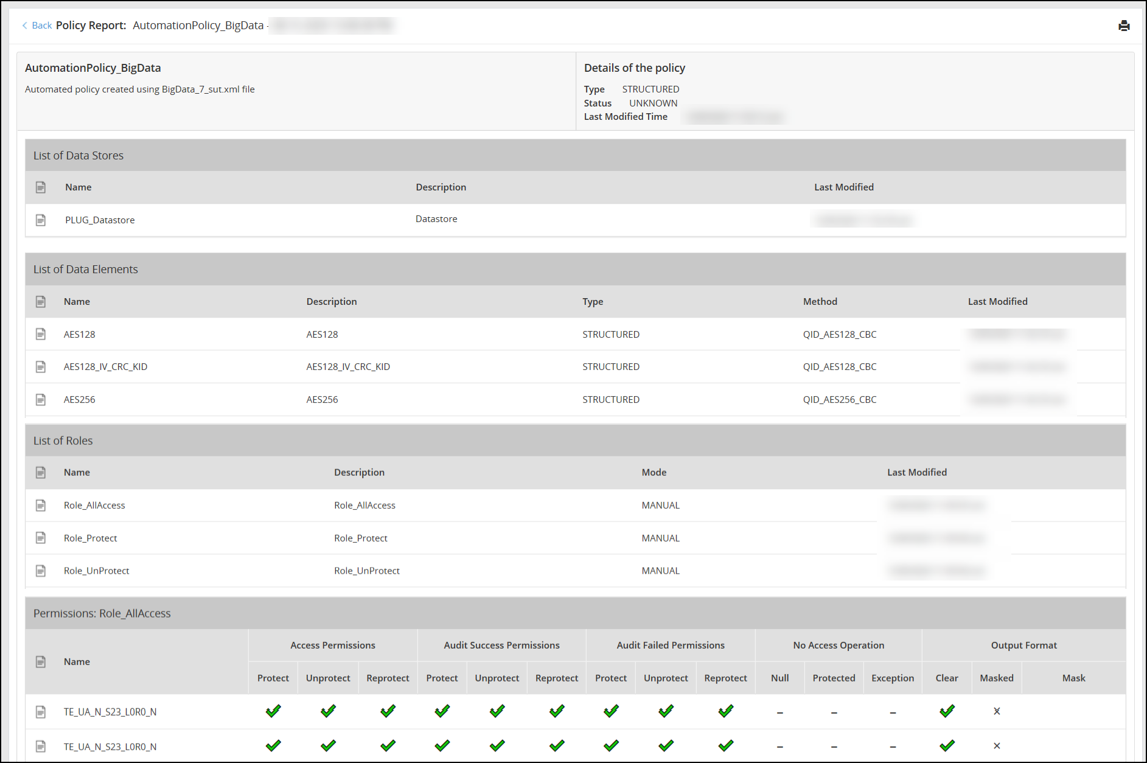Click the print icon in the top right
This screenshot has height=763, width=1147.
1123,26
